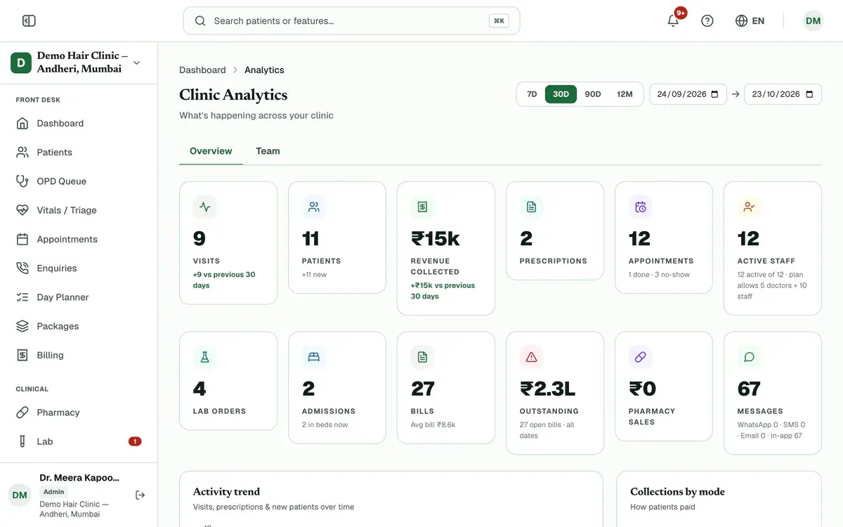Open OPD Queue in the sidebar
The width and height of the screenshot is (843, 527).
(79, 181)
